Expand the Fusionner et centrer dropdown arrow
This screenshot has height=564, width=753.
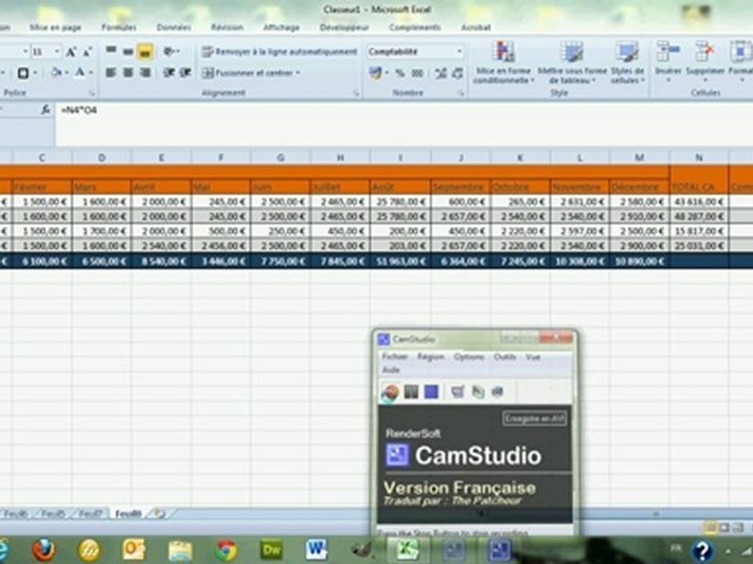pyautogui.click(x=298, y=73)
